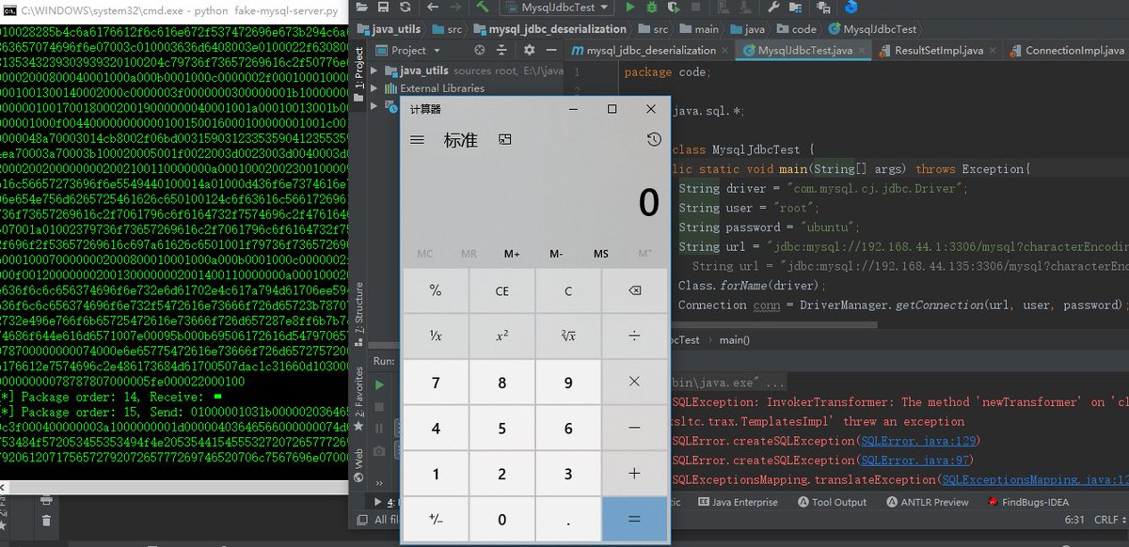The image size is (1129, 547).
Task: Click the calculator M+ memory button
Action: (512, 254)
